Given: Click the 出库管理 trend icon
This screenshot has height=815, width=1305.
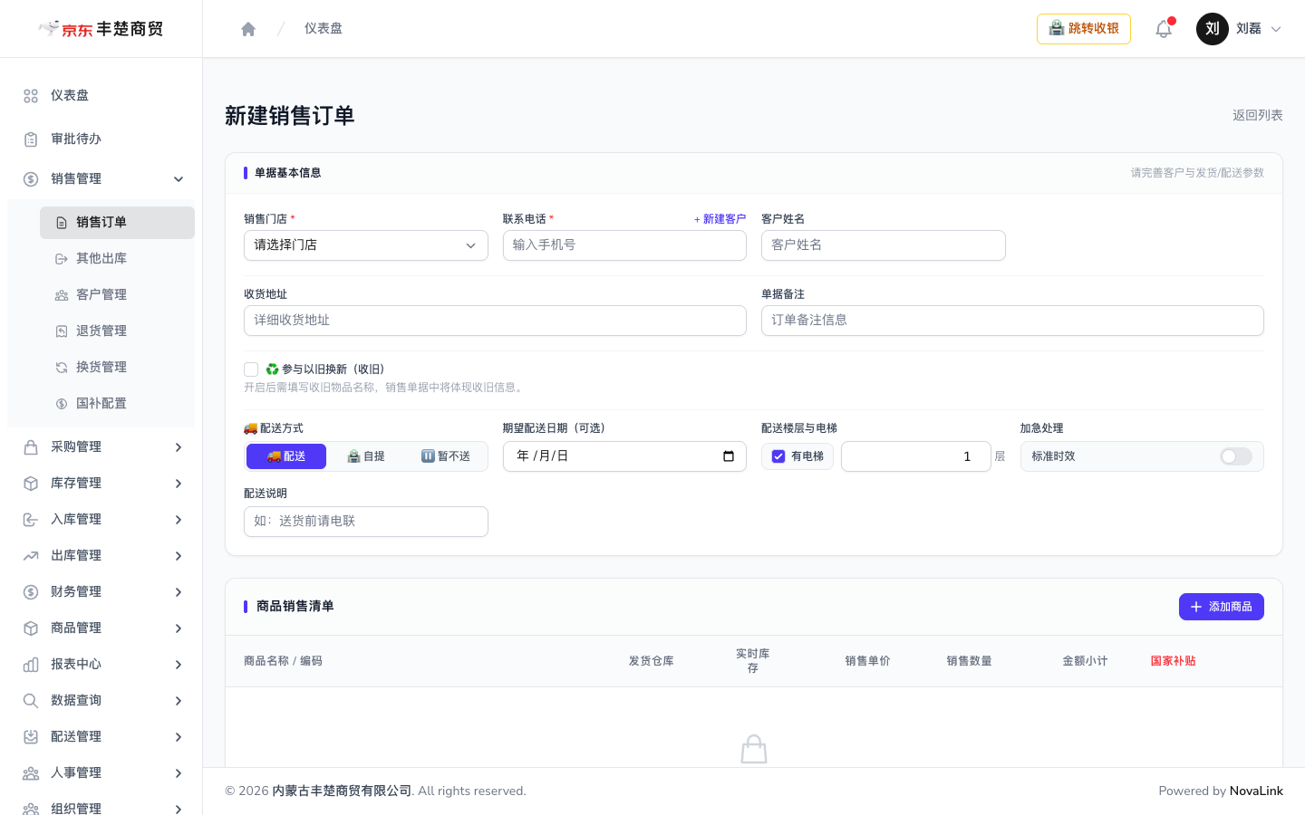Looking at the screenshot, I should pyautogui.click(x=31, y=556).
